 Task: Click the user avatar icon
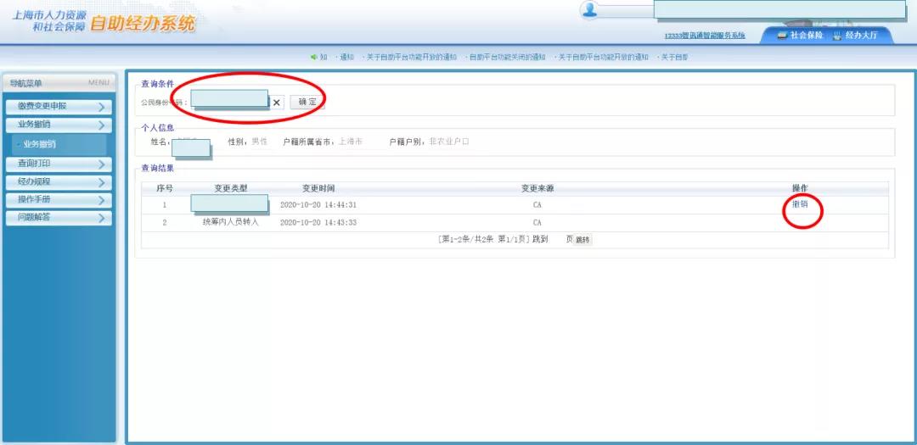589,10
